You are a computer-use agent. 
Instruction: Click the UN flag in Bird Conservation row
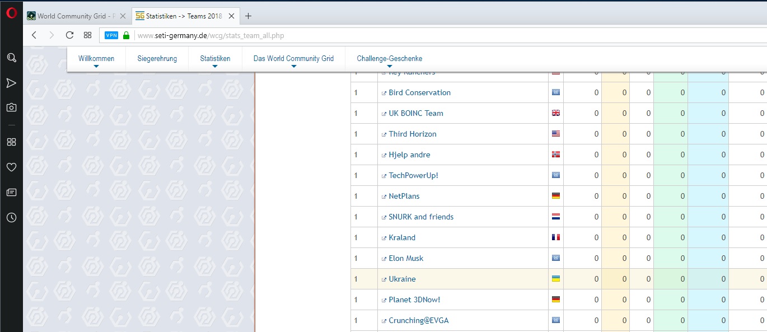pos(556,92)
